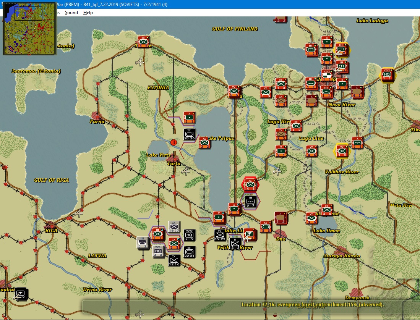Click the Location 37,16 status text

point(313,304)
